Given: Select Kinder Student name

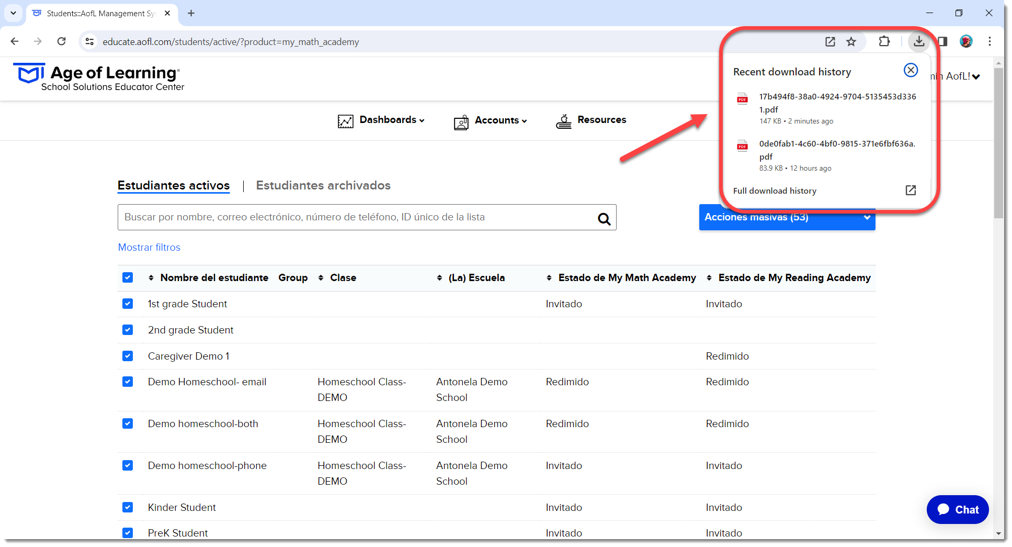Looking at the screenshot, I should coord(181,507).
